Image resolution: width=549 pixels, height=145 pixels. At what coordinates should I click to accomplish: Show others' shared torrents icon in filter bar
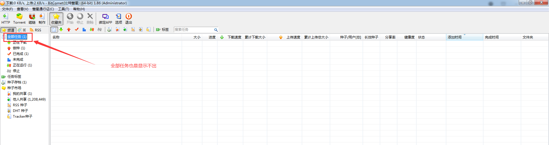point(125,30)
